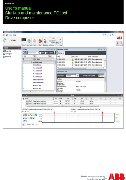
Task: Toggle Visible for Speed ref ramp output
Action: (60, 103)
